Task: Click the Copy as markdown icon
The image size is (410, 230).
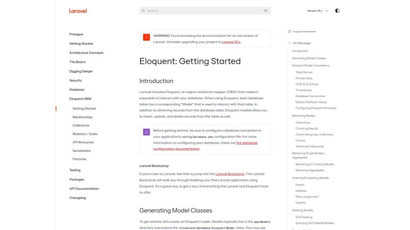Action: pos(290,32)
